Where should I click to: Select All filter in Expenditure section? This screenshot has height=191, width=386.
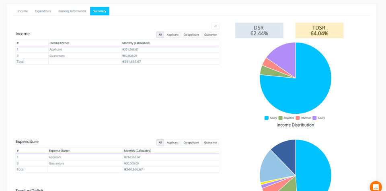[x=160, y=142]
